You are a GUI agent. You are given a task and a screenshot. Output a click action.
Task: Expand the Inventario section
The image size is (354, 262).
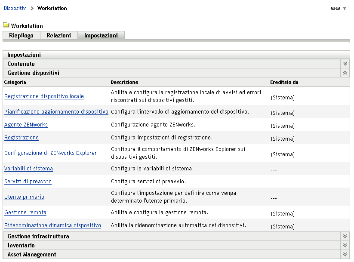pos(345,245)
